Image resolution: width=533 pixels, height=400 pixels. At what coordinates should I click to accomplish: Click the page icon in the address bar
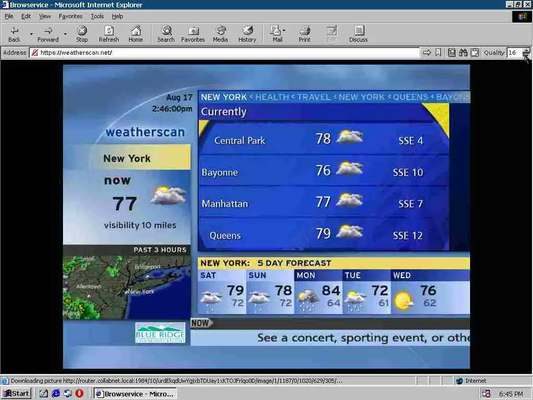(34, 53)
